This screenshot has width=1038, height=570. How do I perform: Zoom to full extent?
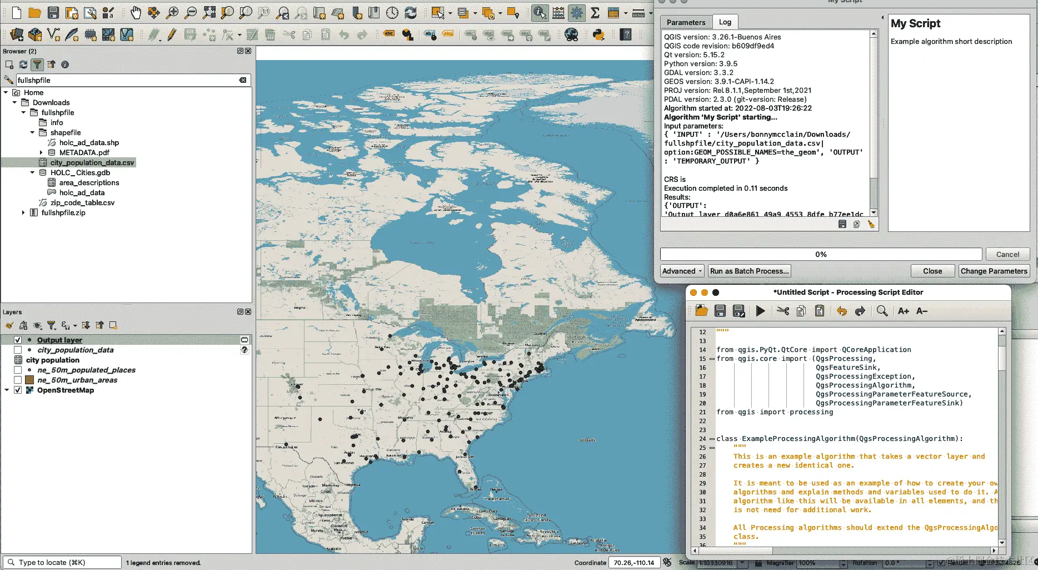(209, 13)
